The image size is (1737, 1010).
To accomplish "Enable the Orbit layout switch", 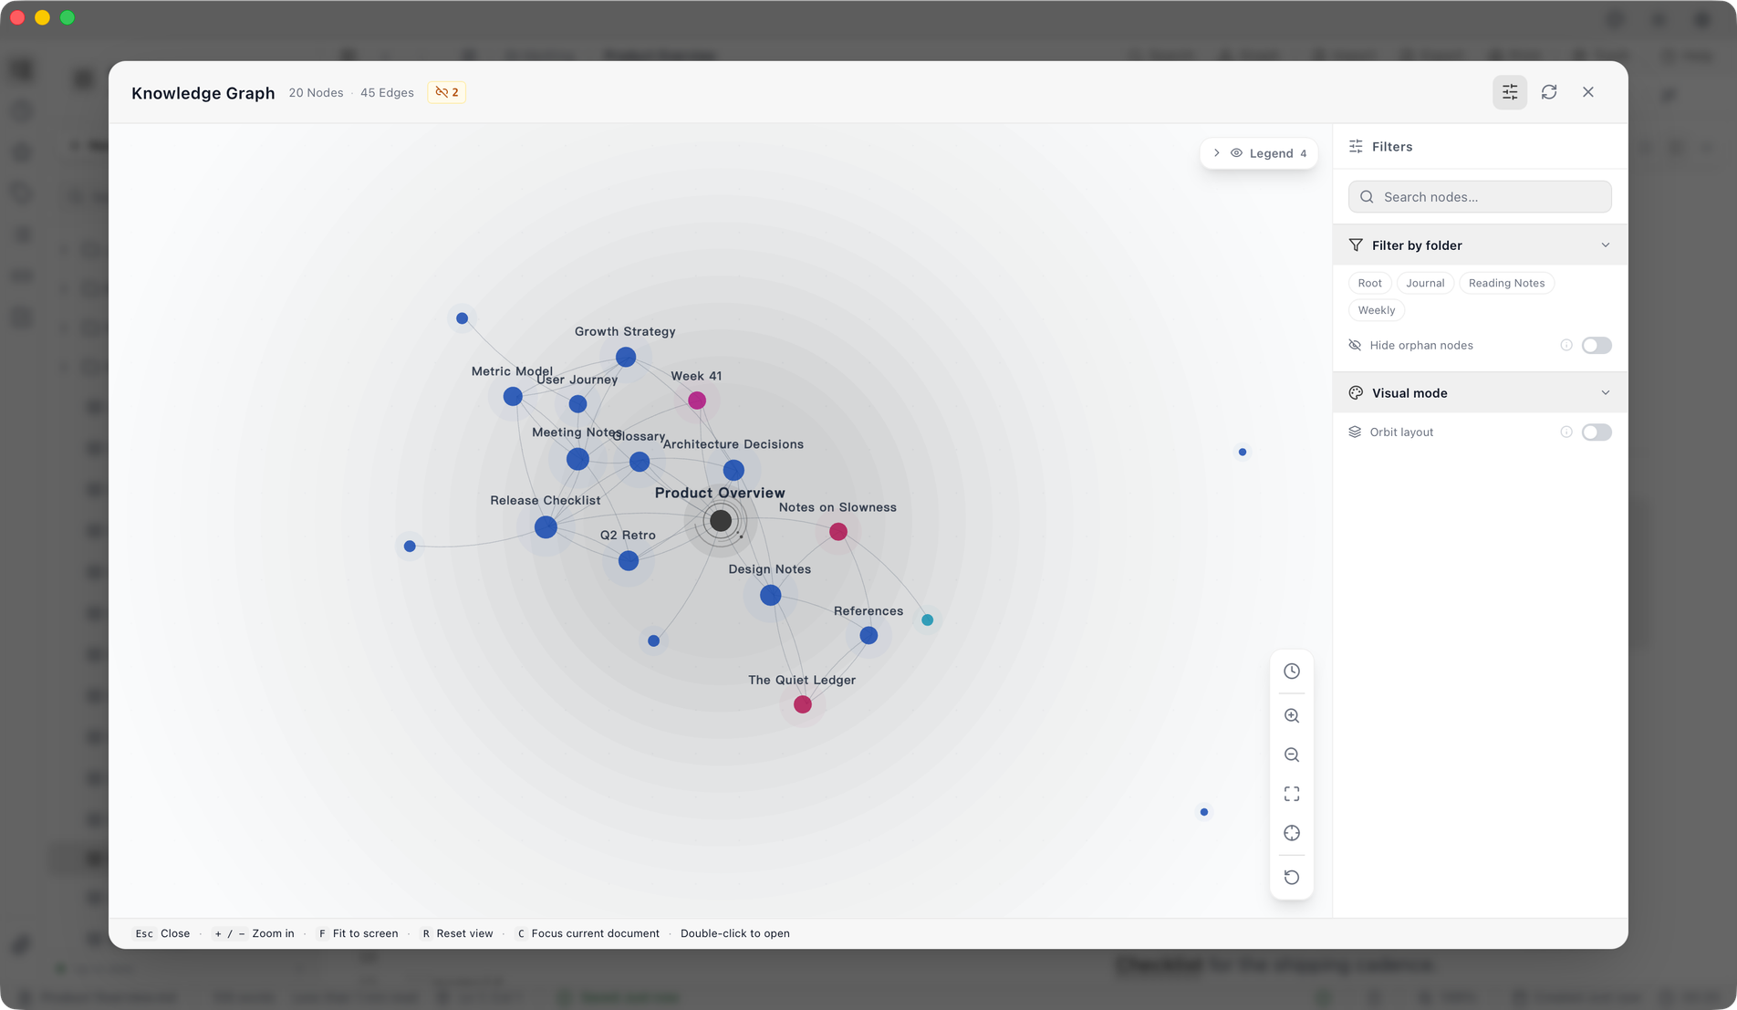I will [x=1597, y=432].
